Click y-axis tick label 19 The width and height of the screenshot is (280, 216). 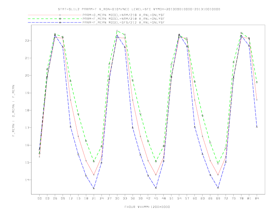[27, 93]
